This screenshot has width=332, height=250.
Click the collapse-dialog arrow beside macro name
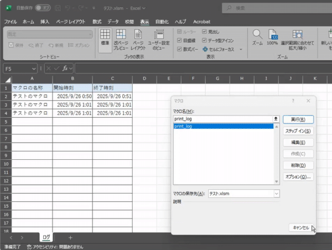click(x=276, y=119)
